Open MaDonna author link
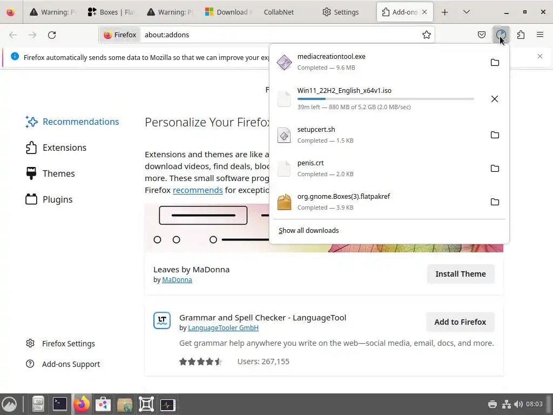Screen dimensions: 553x415 point(177,279)
